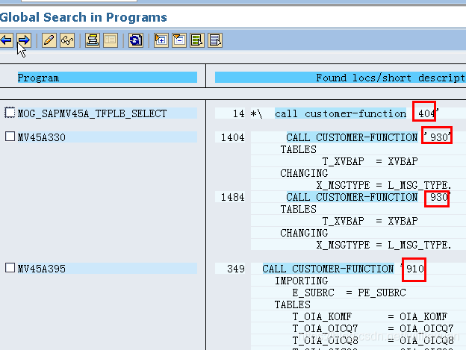Click the CHANGING line below line 1484
Viewport: 466px width, 350px height.
click(304, 233)
